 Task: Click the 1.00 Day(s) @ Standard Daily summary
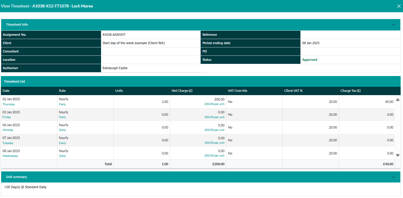(25, 187)
